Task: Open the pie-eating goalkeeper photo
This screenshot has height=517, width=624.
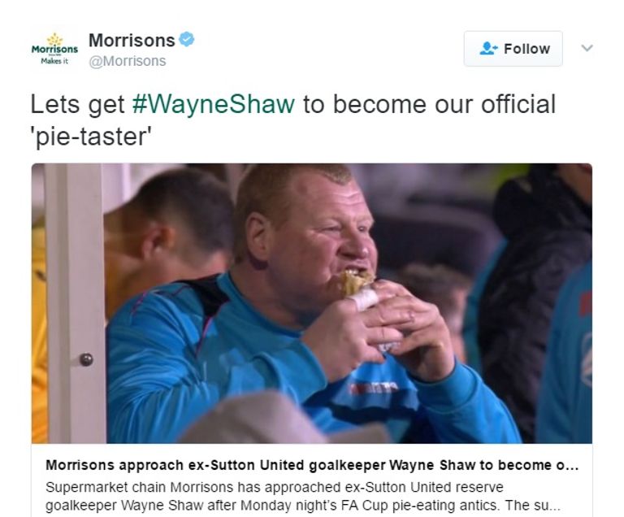Action: coord(312,303)
